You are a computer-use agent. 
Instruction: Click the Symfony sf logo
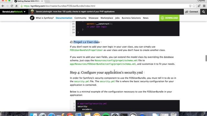click(32, 18)
